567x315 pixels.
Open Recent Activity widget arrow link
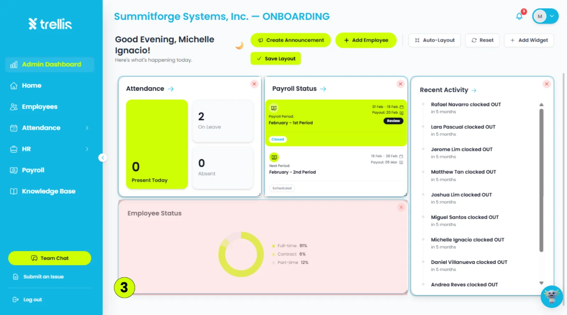474,91
